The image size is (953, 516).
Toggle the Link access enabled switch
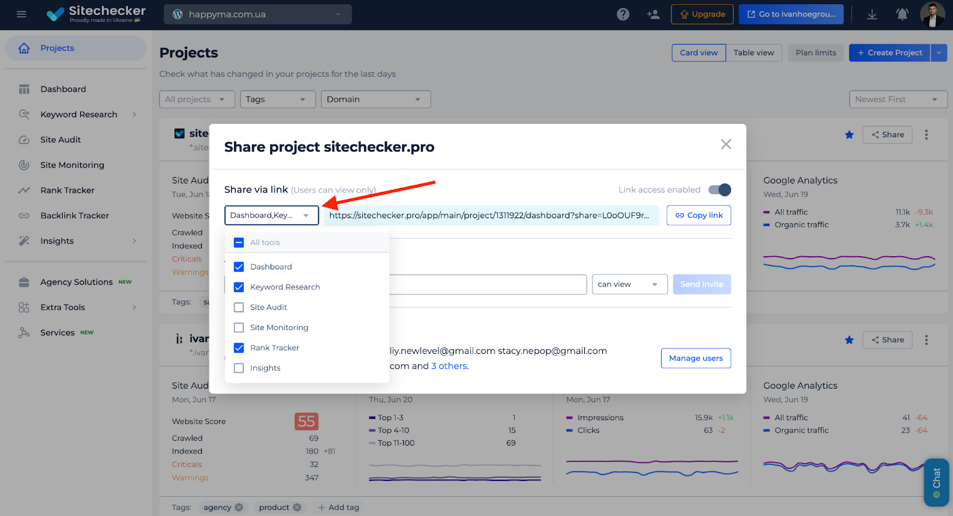pos(720,190)
